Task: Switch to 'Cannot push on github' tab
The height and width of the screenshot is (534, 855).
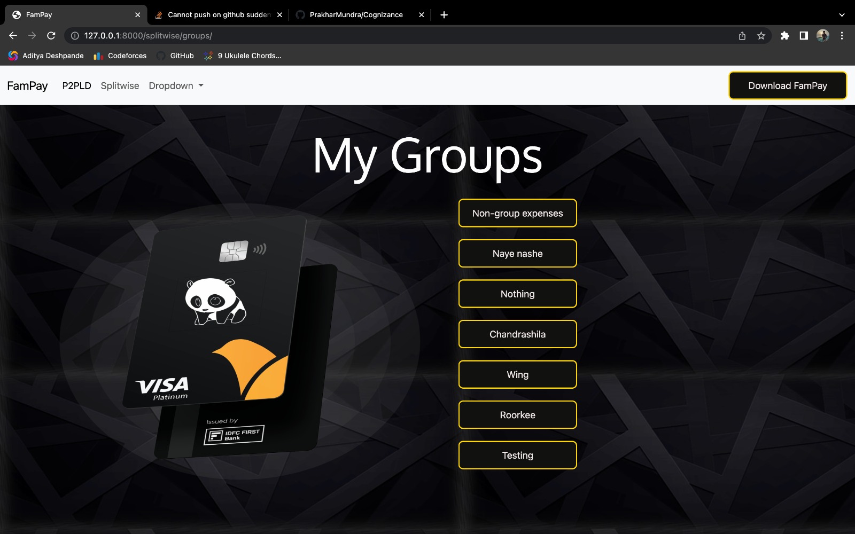Action: tap(219, 15)
